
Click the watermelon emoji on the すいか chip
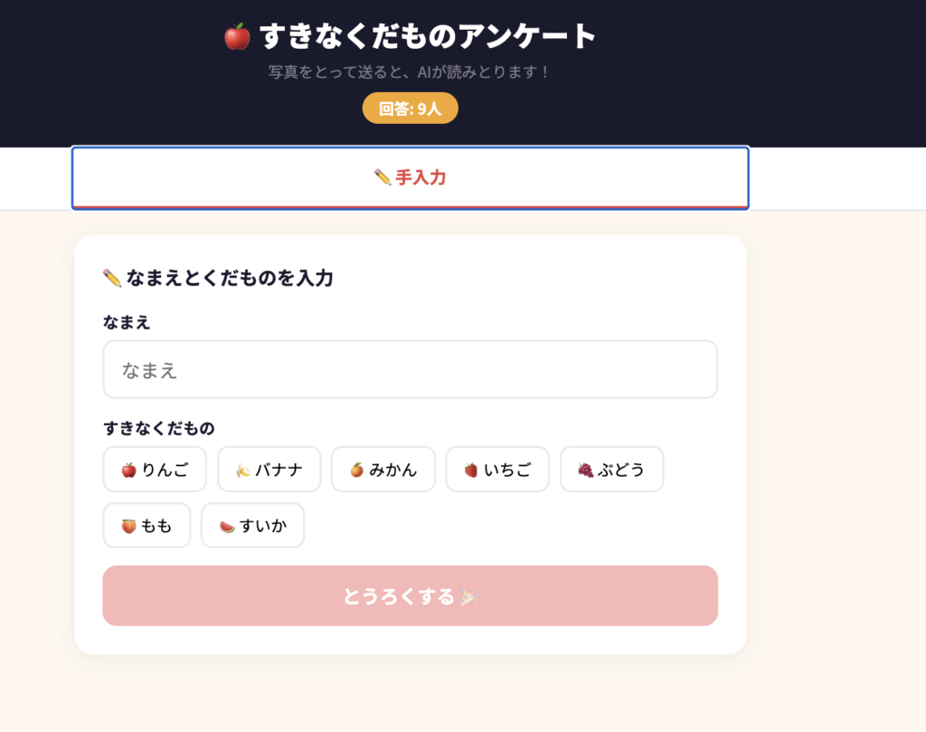[x=227, y=526]
